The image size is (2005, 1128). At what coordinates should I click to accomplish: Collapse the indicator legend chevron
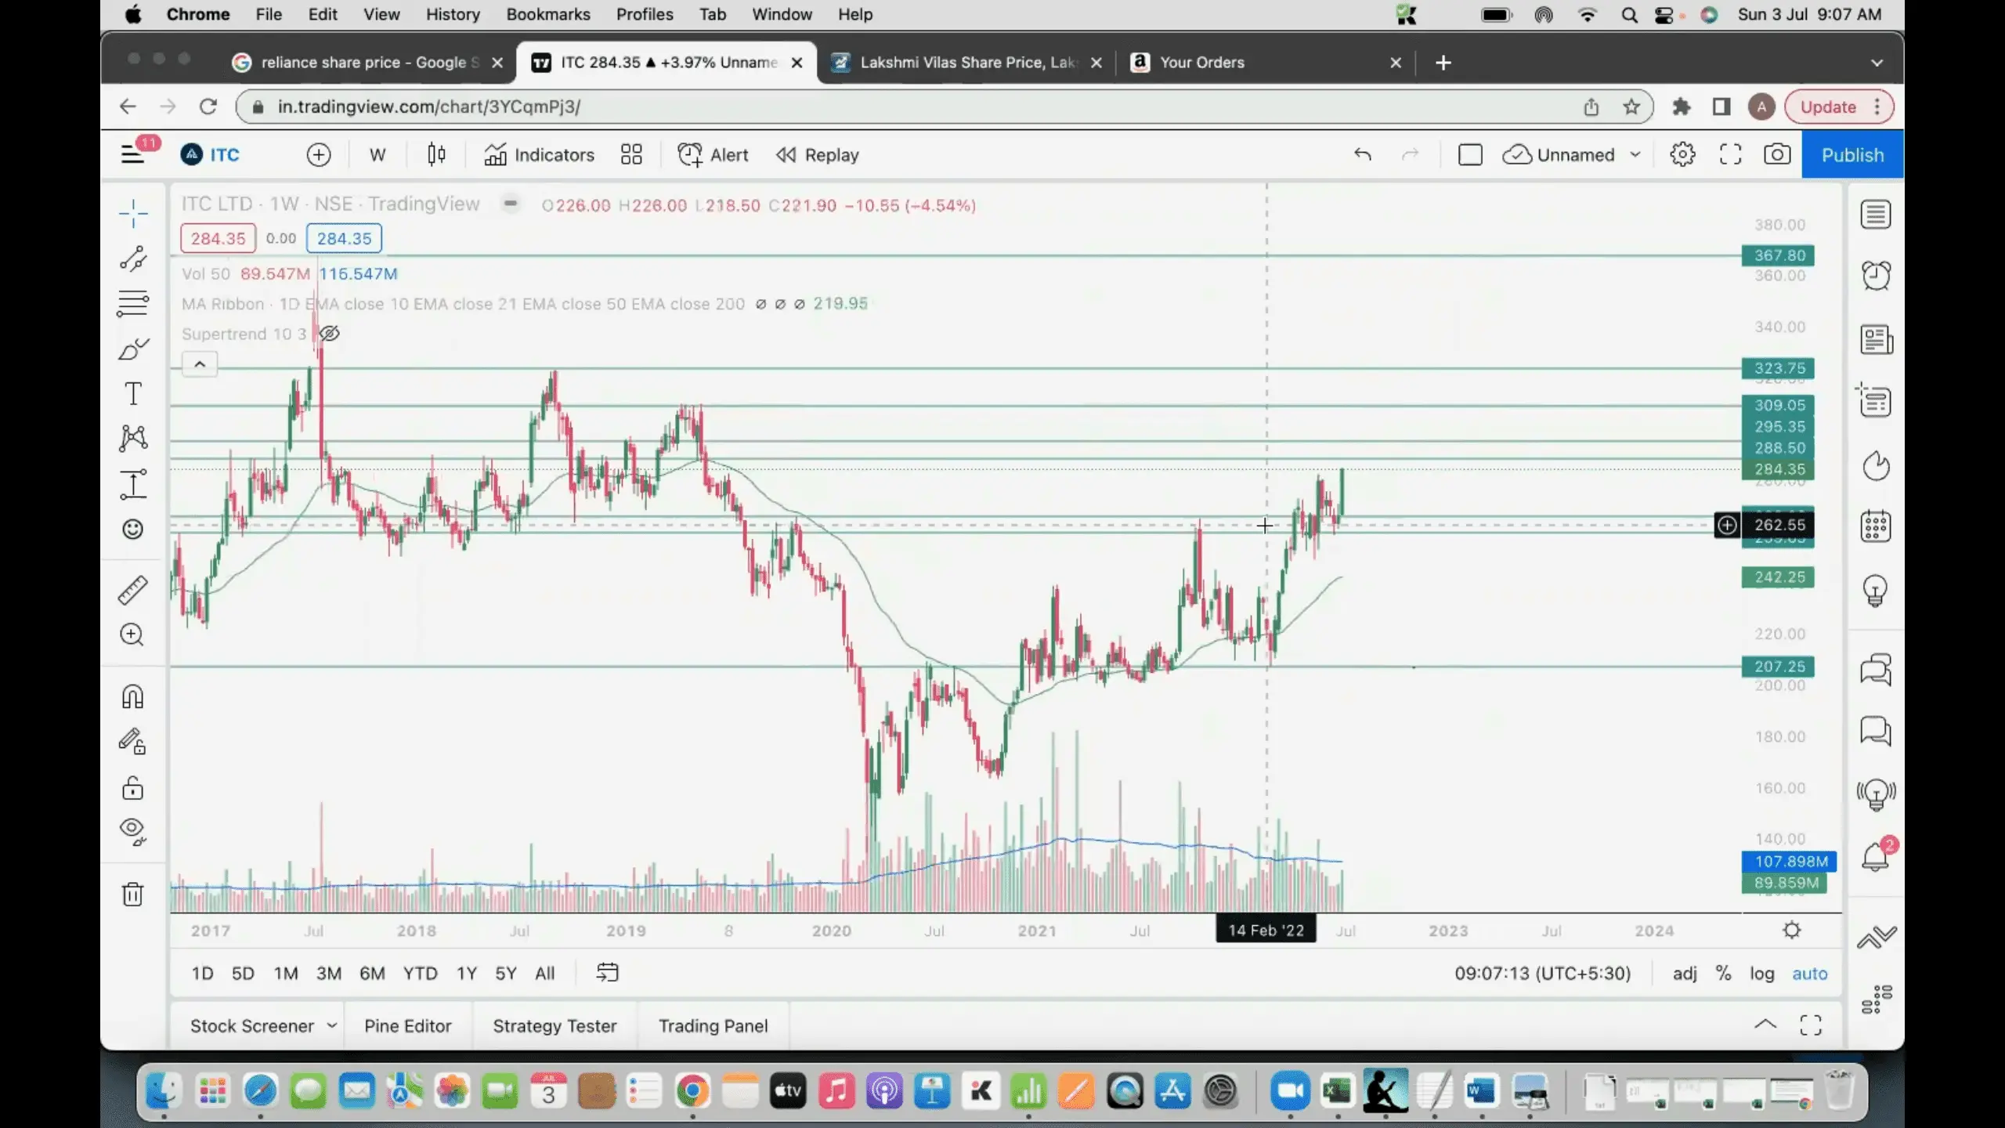(200, 364)
